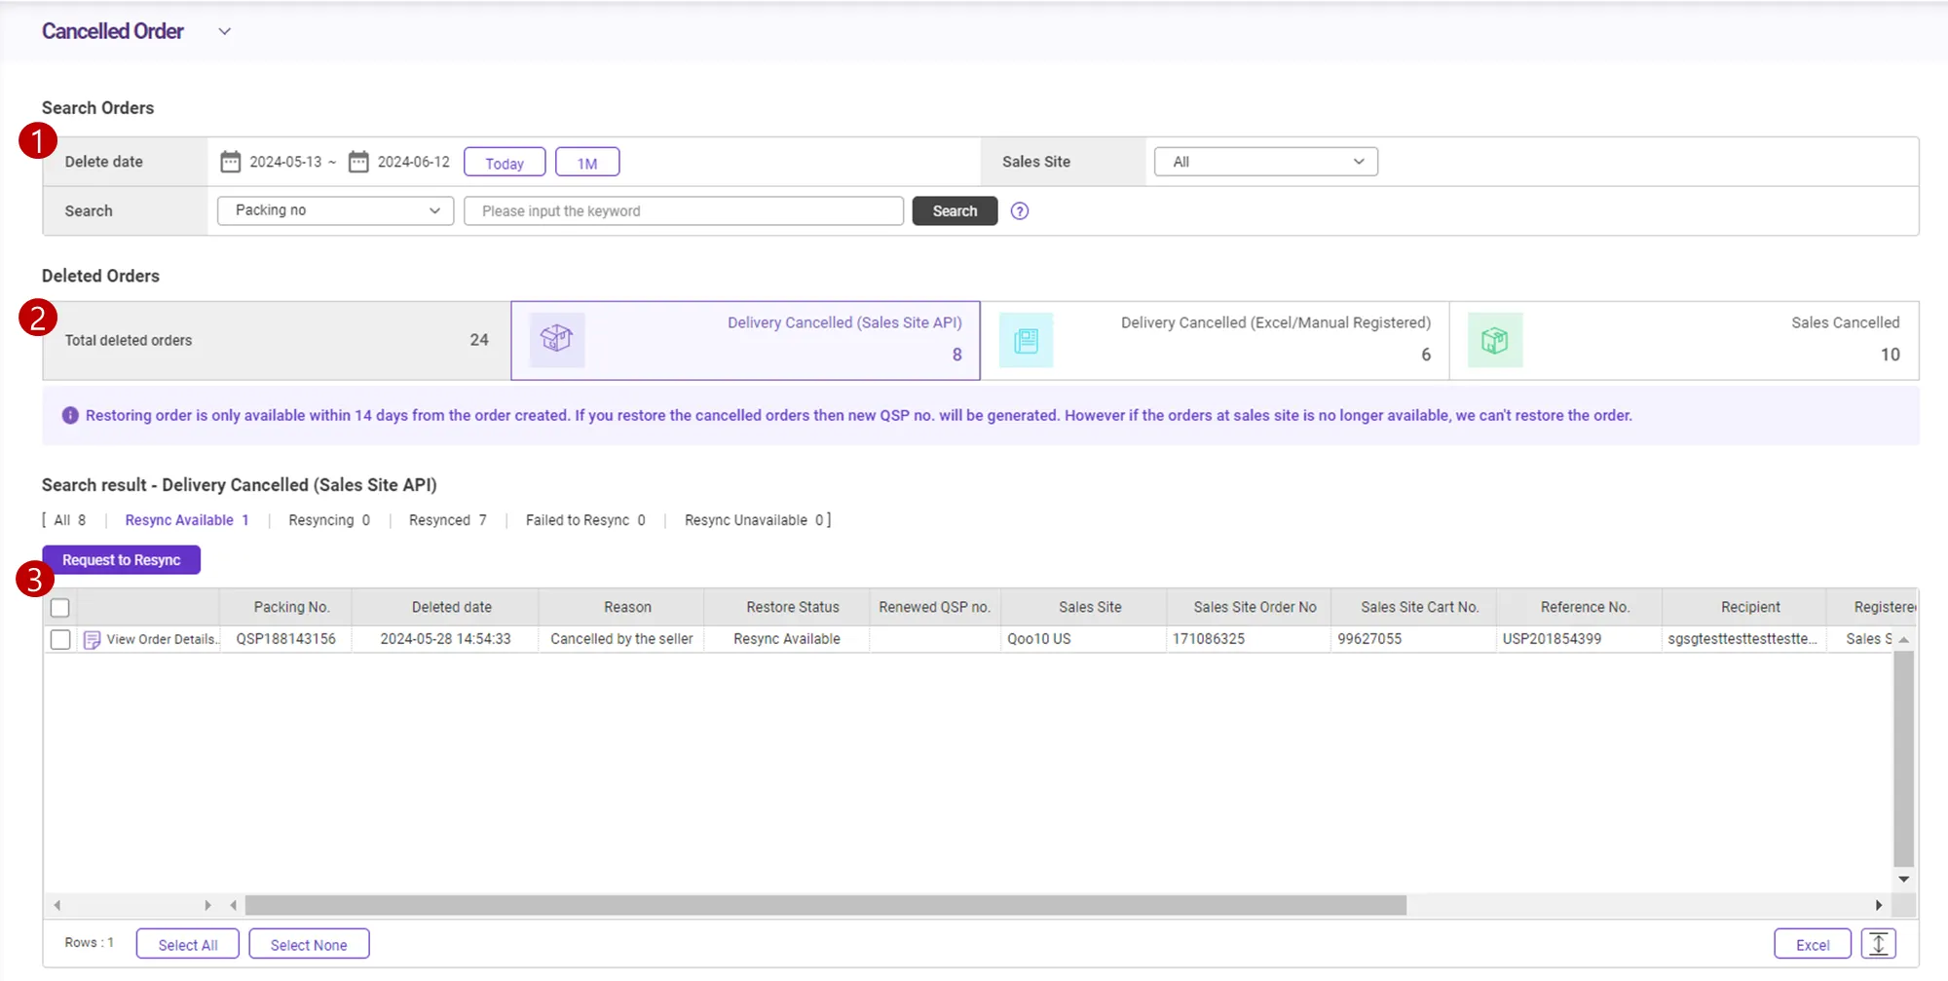1948x981 pixels.
Task: Open the end date calendar picker
Action: click(358, 162)
